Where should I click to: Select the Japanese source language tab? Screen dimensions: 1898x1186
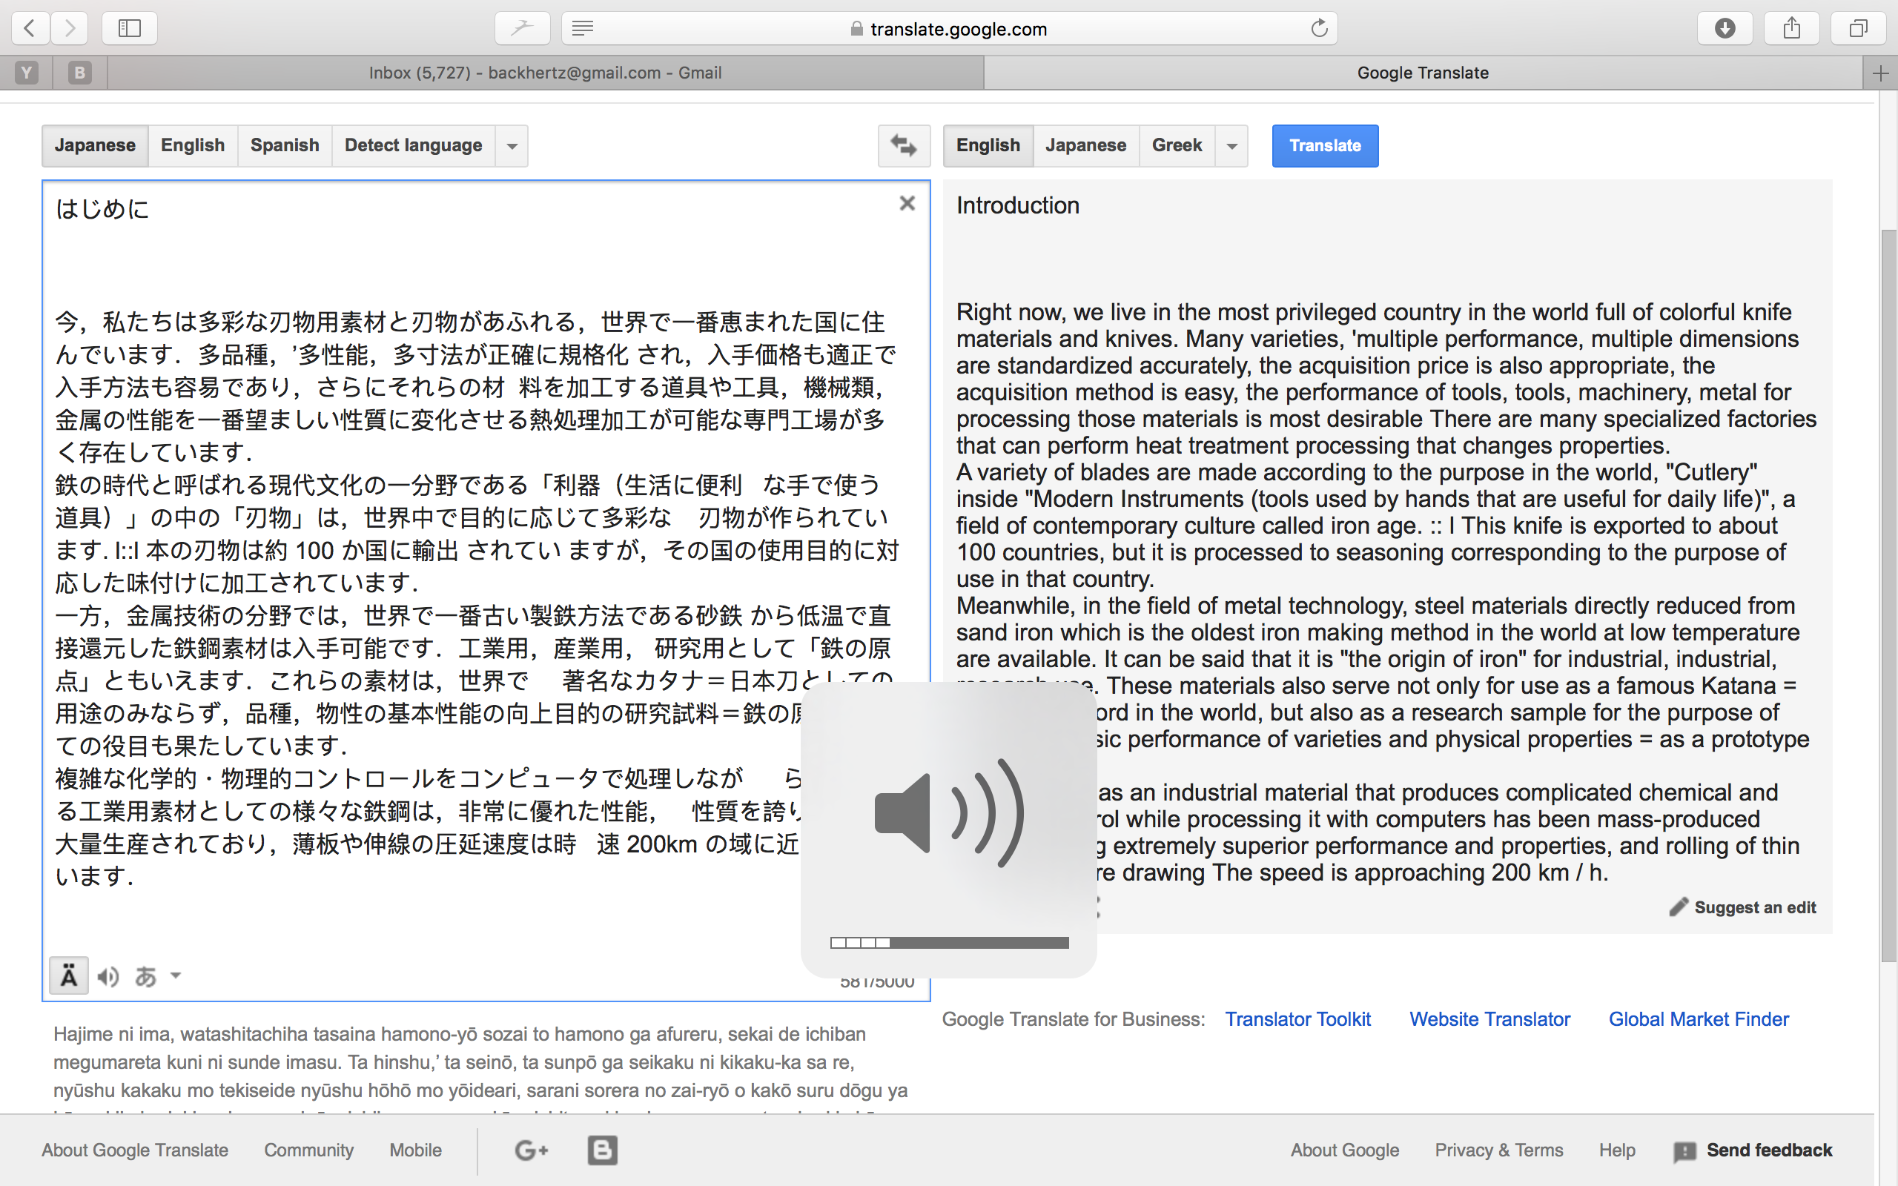[93, 145]
